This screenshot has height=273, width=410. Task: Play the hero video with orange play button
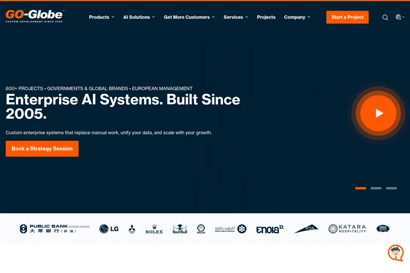[x=378, y=113]
